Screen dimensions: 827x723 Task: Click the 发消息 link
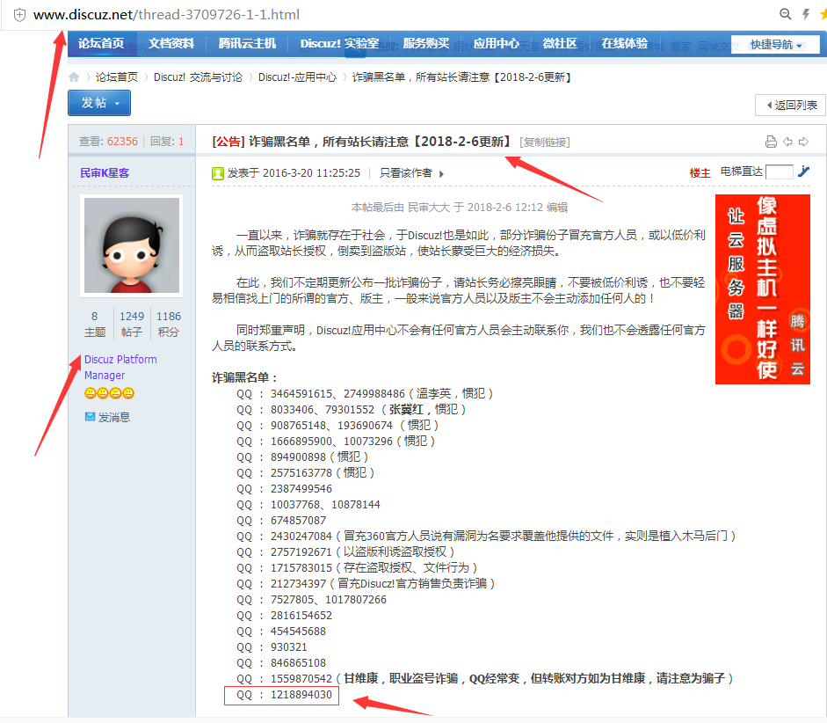114,418
